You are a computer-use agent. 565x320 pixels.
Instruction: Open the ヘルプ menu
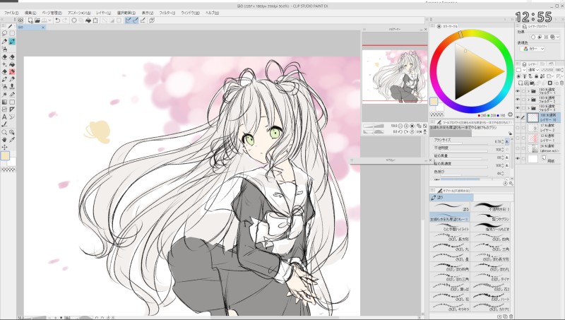point(212,13)
